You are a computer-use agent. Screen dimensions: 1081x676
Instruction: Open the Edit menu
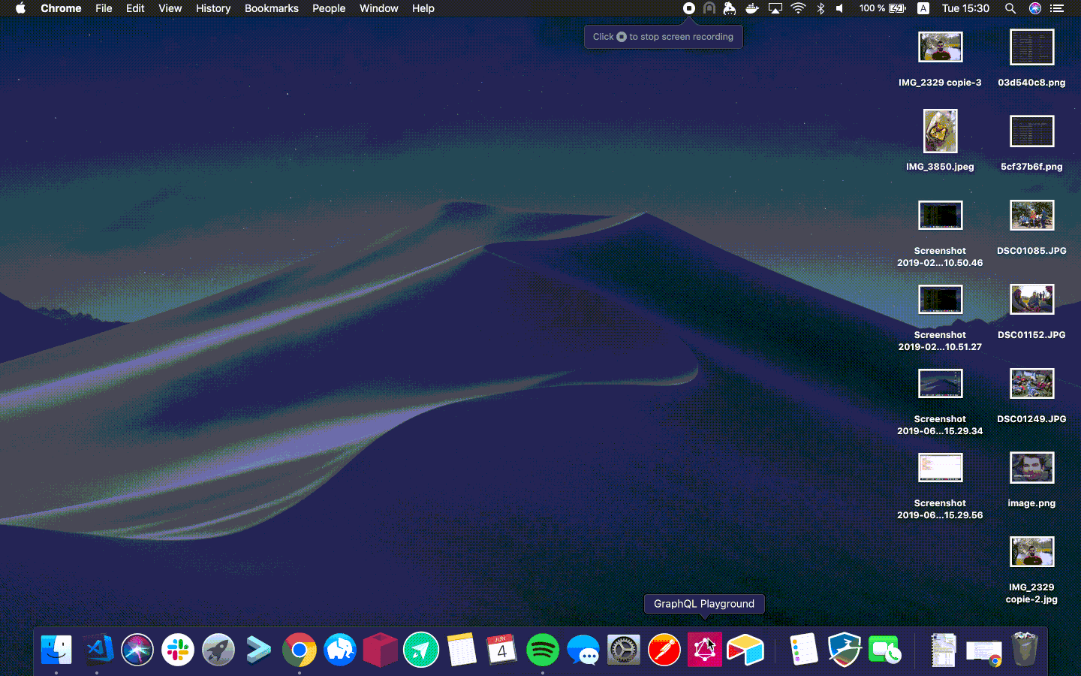[x=135, y=8]
